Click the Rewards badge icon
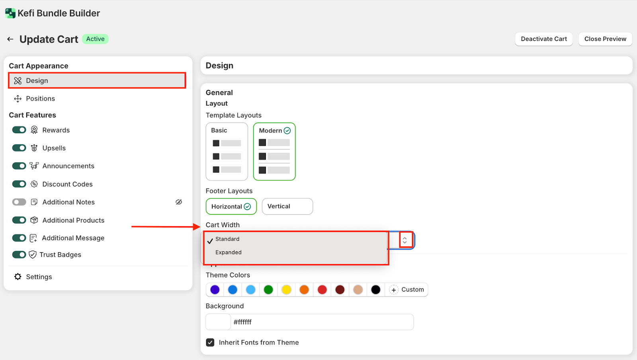 coord(34,130)
